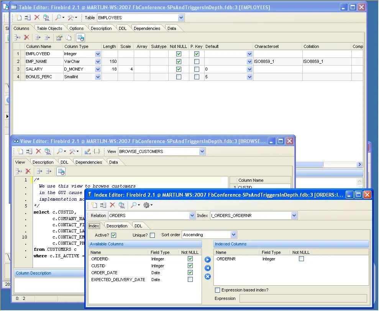Click hammer tools icon in View Editor toolbar

click(x=72, y=151)
